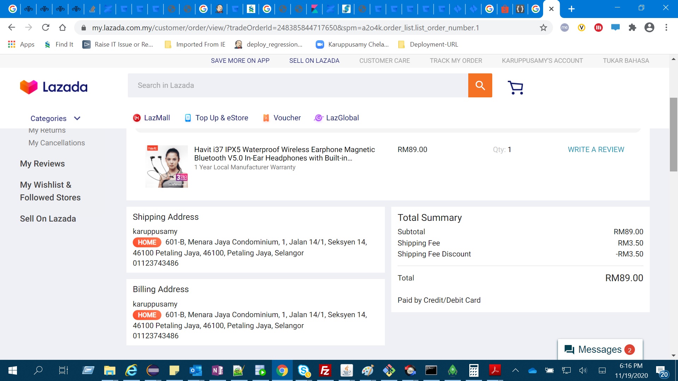
Task: Expand the Categories dropdown
Action: tap(55, 118)
